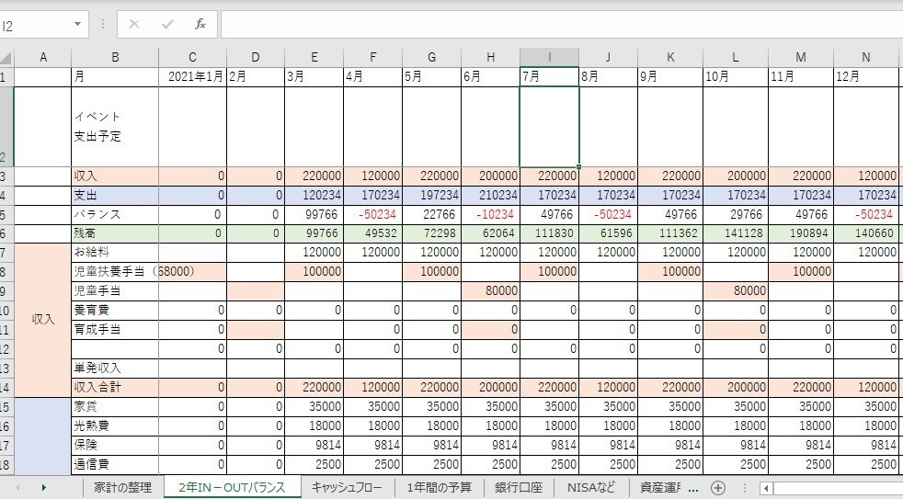Select the 通信費 label cell
The width and height of the screenshot is (903, 499).
(x=115, y=464)
